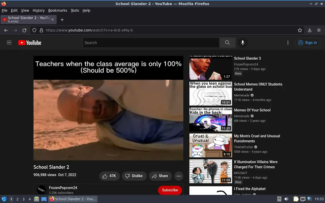The image size is (325, 203).
Task: Open YouTube settings three-dot menu
Action: point(288,43)
